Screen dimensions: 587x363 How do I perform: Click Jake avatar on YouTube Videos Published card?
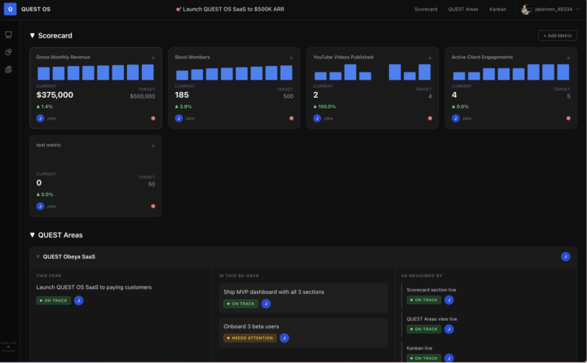[317, 118]
